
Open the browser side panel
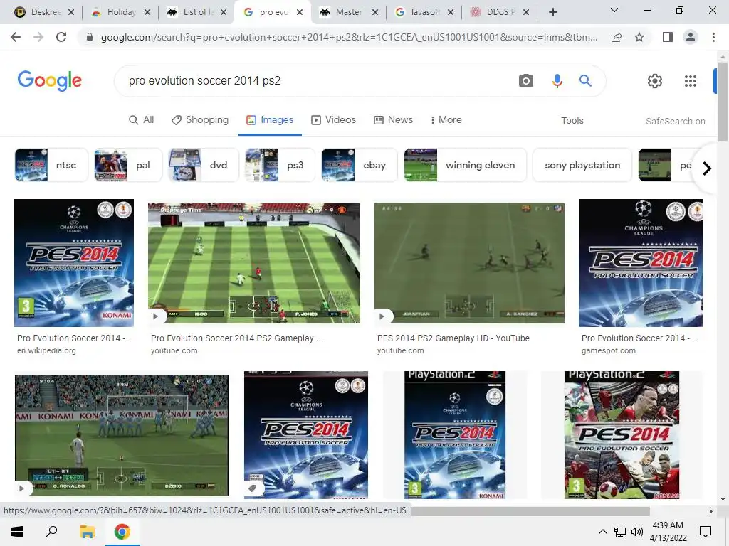pyautogui.click(x=668, y=37)
